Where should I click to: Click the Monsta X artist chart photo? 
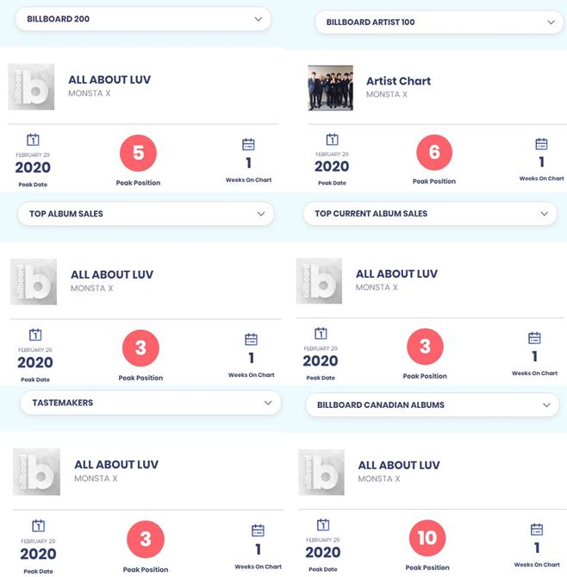click(x=330, y=88)
